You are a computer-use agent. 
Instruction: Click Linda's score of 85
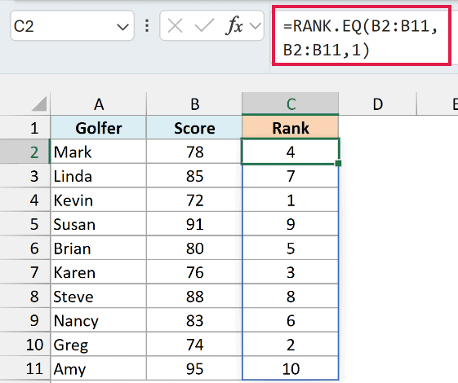click(x=194, y=176)
